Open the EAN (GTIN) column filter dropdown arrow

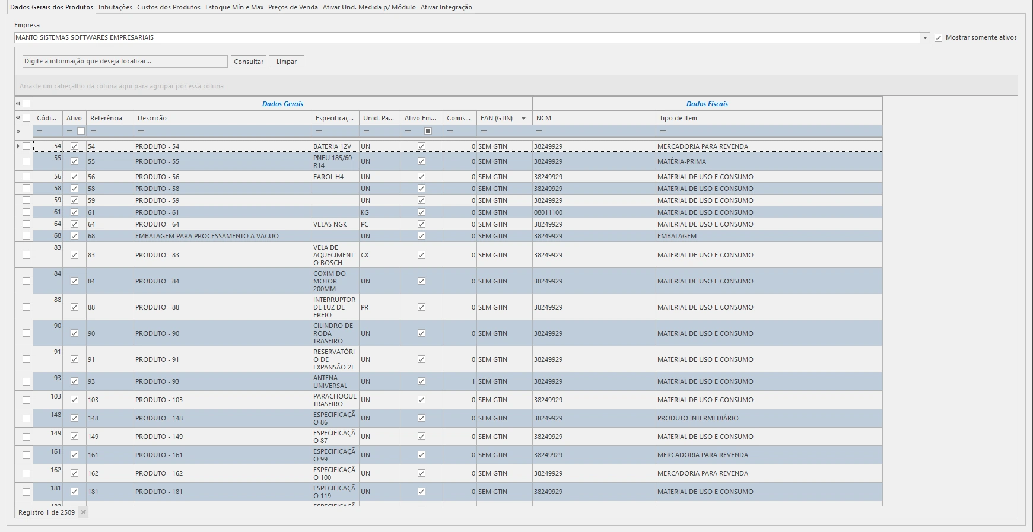523,118
